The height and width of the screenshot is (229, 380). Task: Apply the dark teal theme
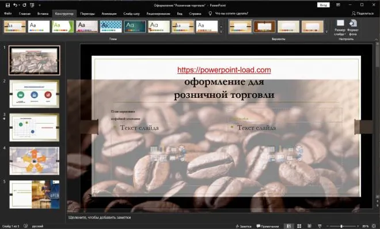click(135, 26)
